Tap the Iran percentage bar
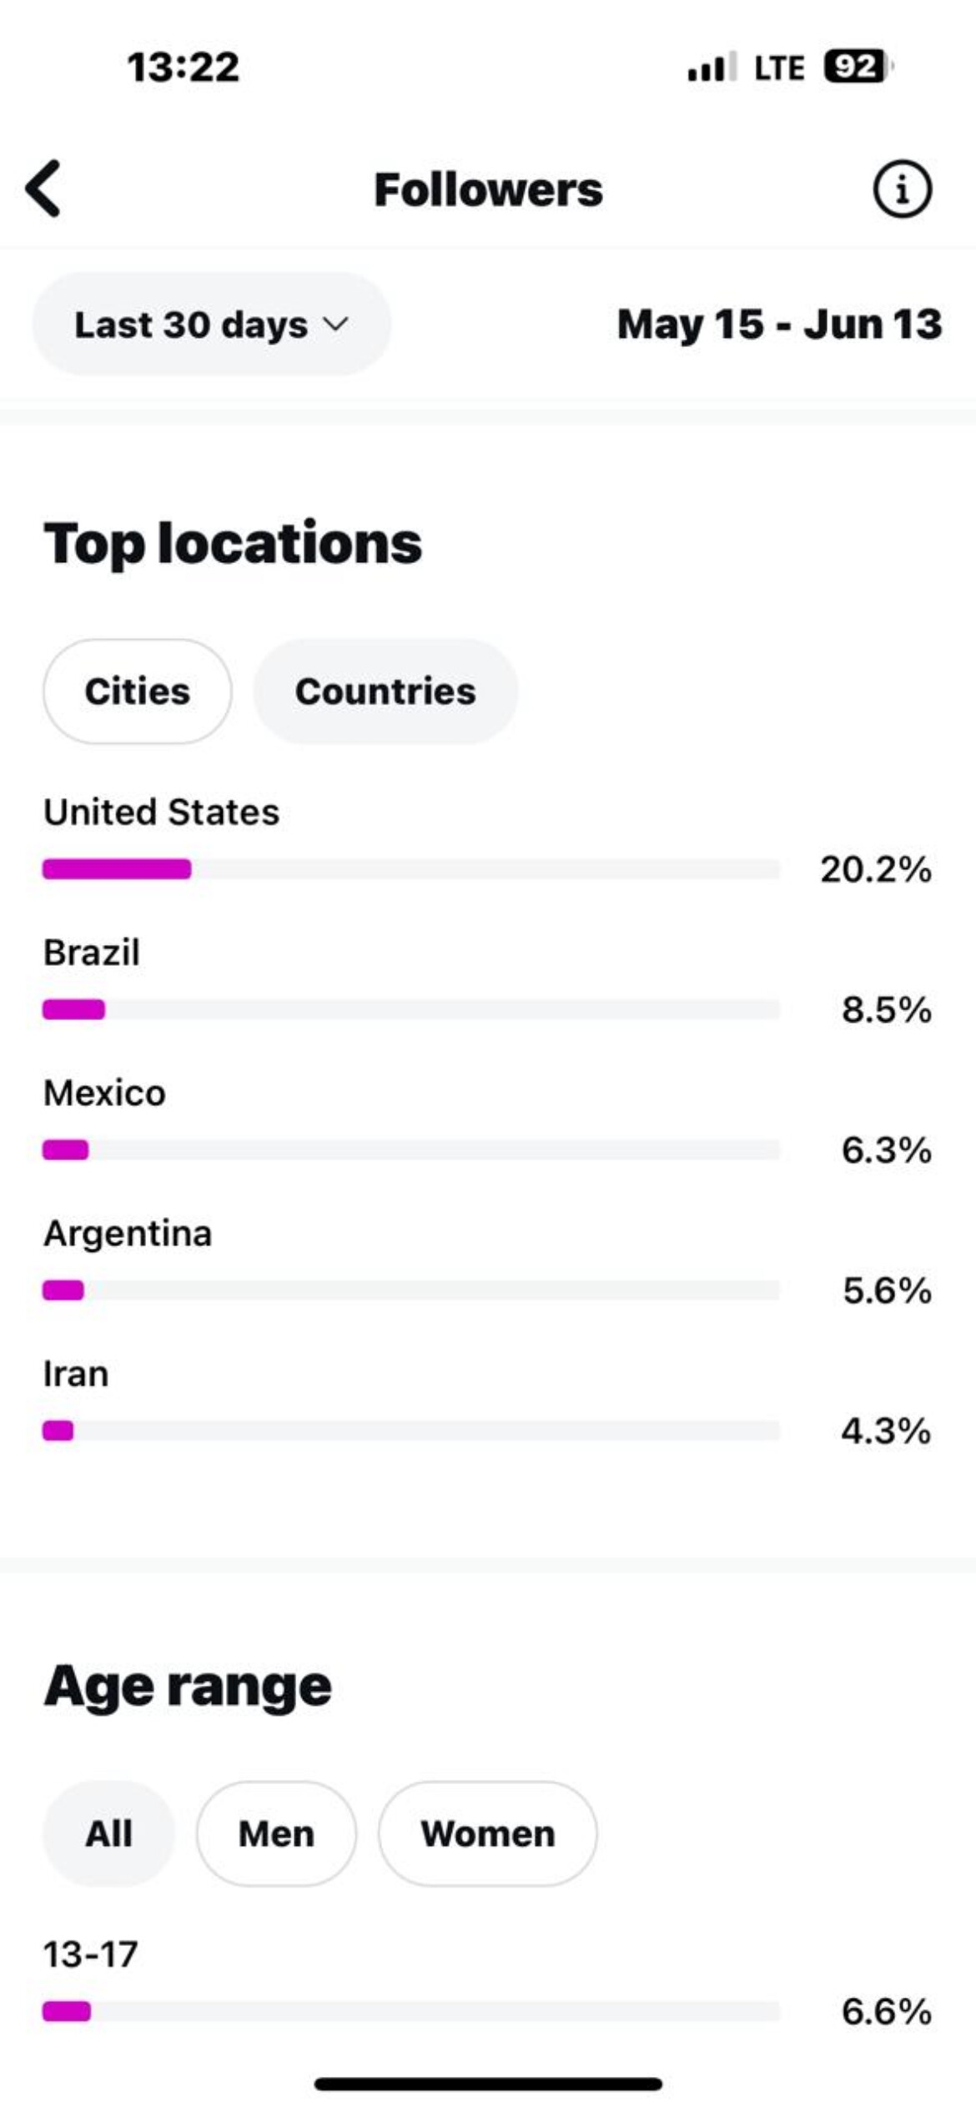Viewport: 976px width, 2112px height. click(x=410, y=1431)
